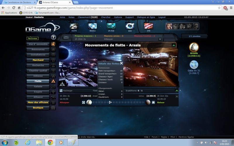The width and height of the screenshot is (234, 146).
Task: Select the Gaba Xv 31 planet thumbnail
Action: (x=194, y=65)
